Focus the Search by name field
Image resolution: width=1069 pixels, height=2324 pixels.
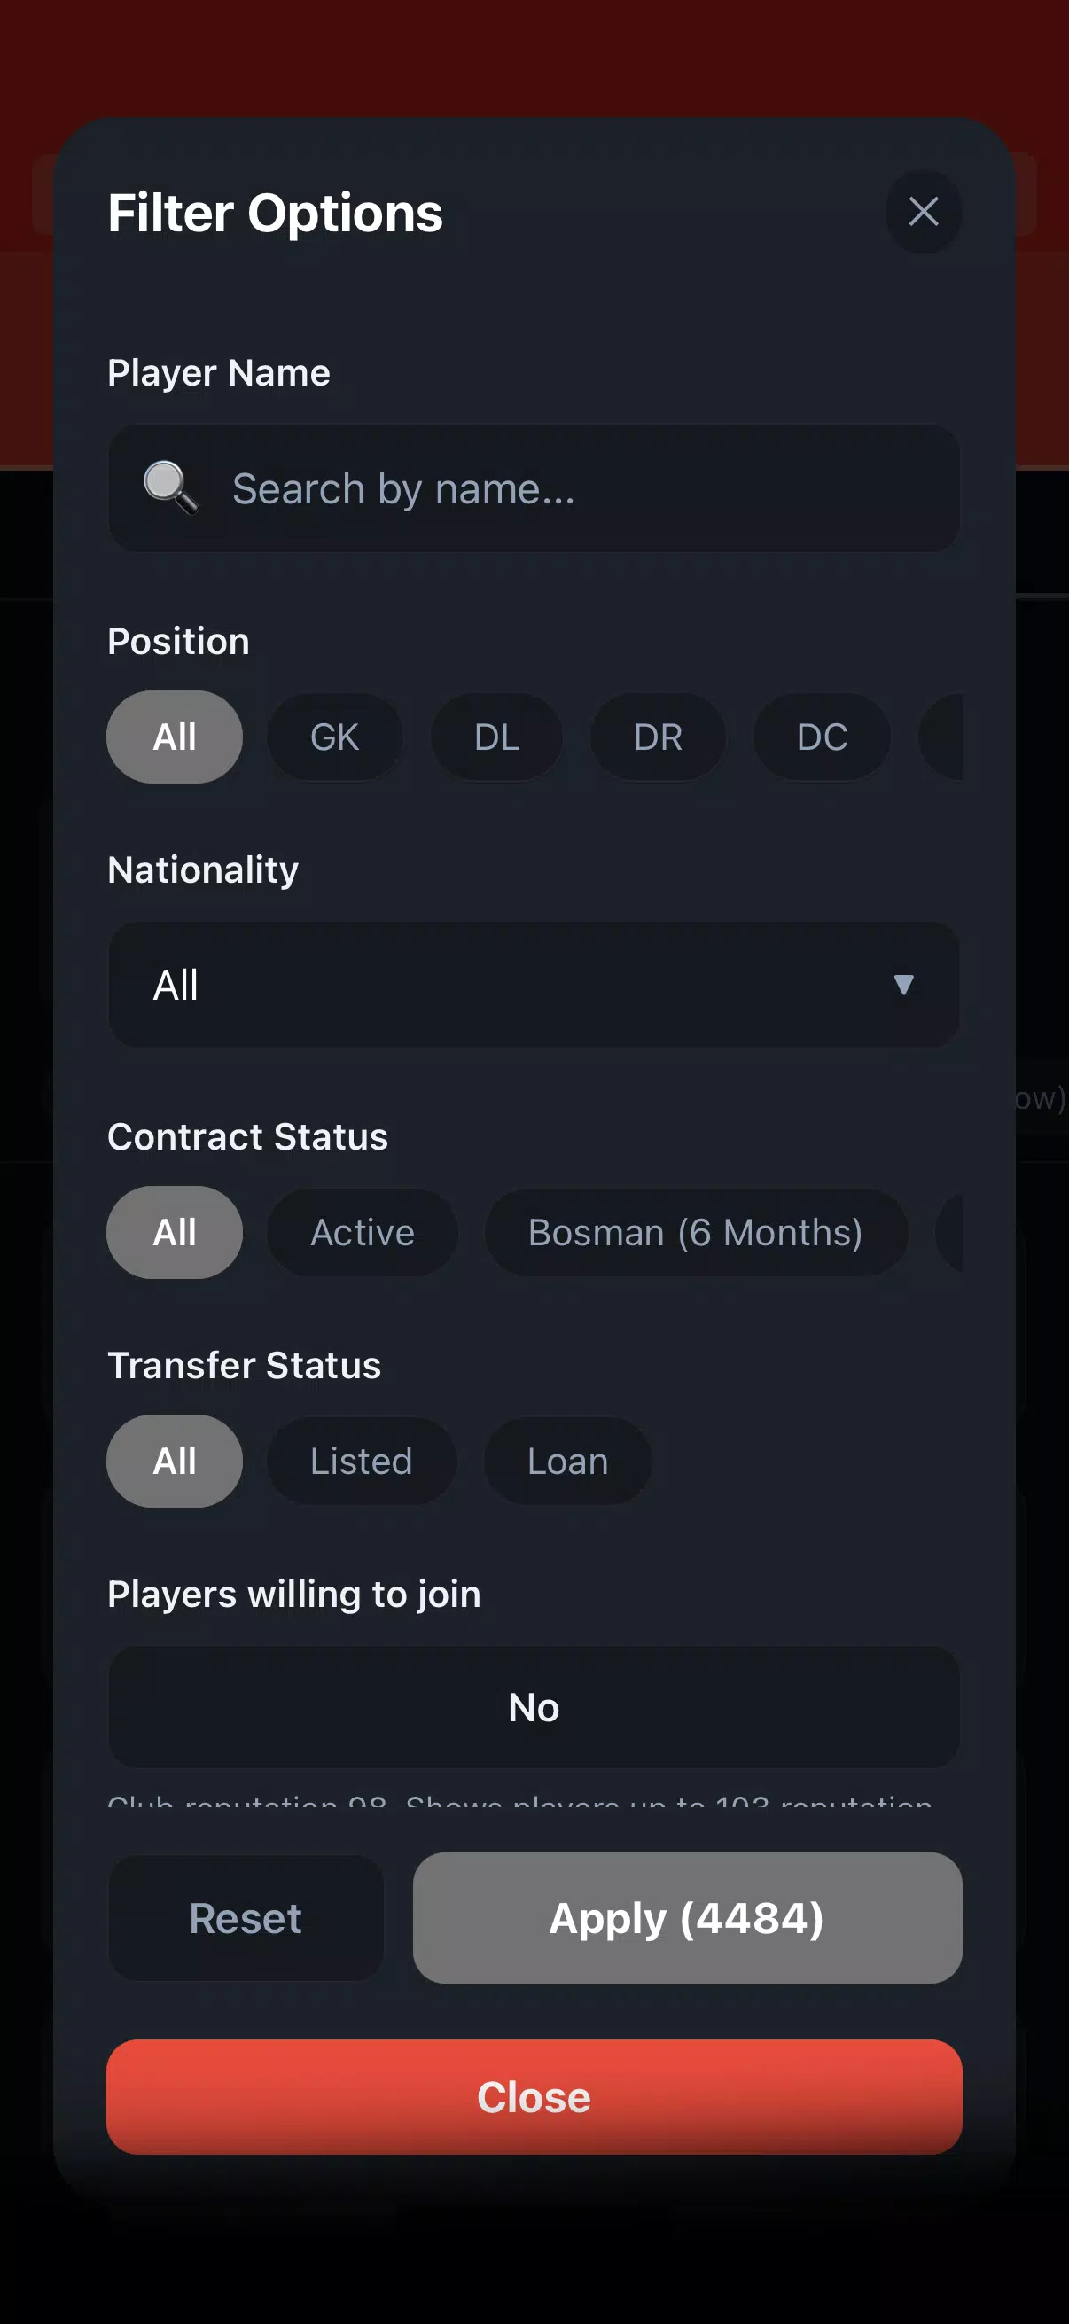click(x=577, y=488)
